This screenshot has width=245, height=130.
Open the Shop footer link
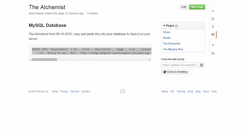coord(190,92)
